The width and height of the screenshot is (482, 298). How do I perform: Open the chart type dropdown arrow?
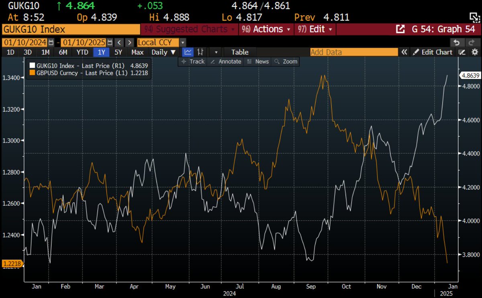216,52
